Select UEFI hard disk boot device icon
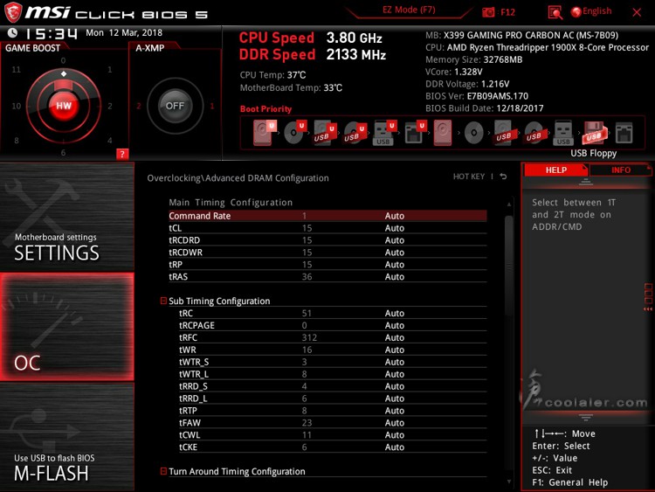 coord(264,133)
